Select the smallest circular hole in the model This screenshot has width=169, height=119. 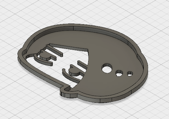pyautogui.click(x=130, y=74)
